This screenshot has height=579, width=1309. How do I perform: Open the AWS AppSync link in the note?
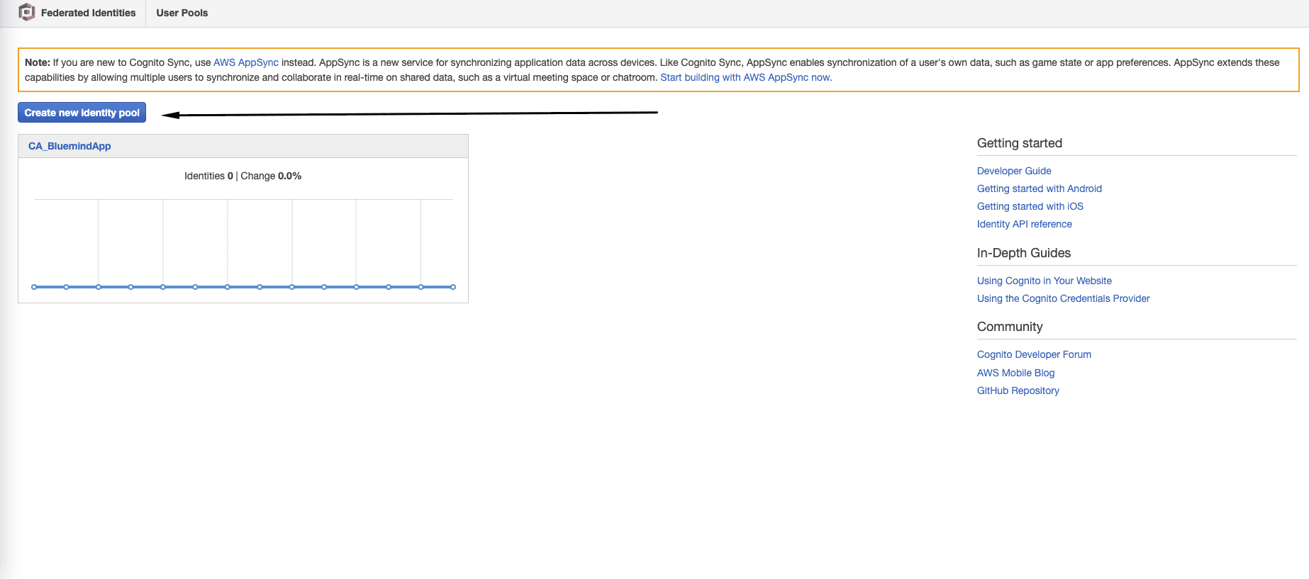(x=246, y=62)
